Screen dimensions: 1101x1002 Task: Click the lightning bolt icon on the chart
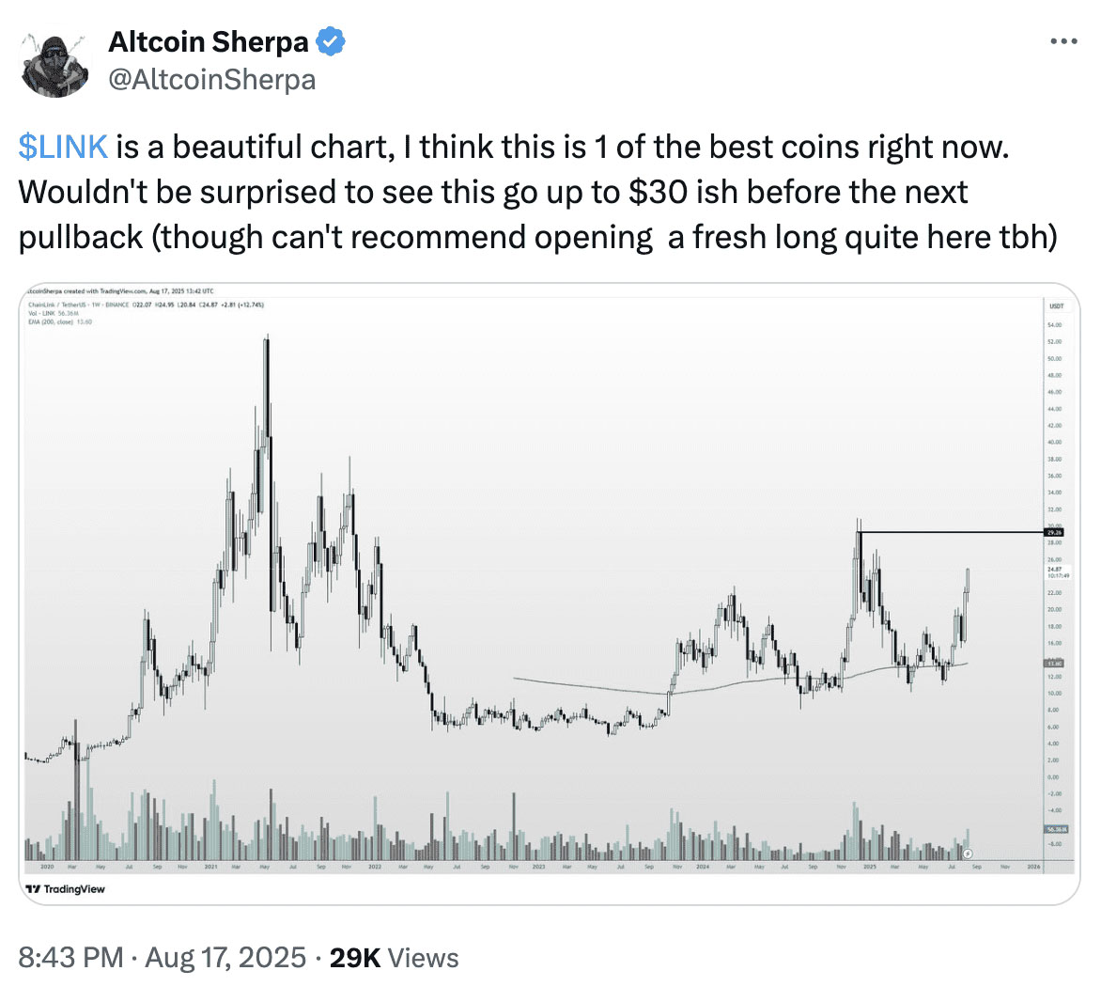tap(968, 853)
